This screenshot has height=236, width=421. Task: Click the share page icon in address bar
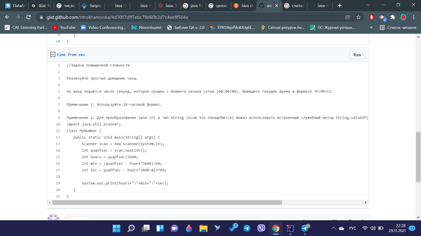pos(348,17)
